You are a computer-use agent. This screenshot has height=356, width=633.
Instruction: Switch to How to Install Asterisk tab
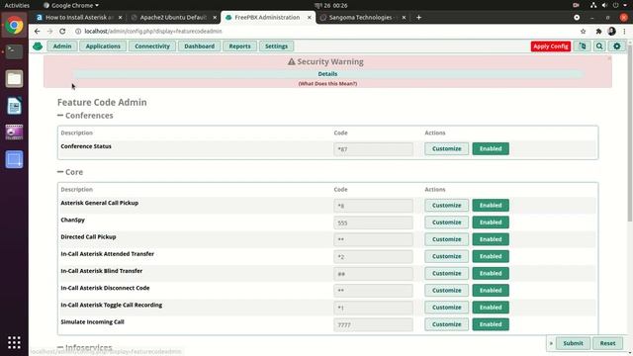click(x=79, y=18)
